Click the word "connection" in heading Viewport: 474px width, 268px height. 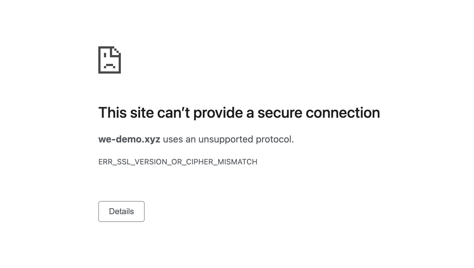pyautogui.click(x=343, y=113)
